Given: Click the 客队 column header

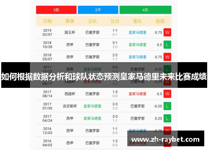Looking at the screenshot, I should click(x=138, y=21).
